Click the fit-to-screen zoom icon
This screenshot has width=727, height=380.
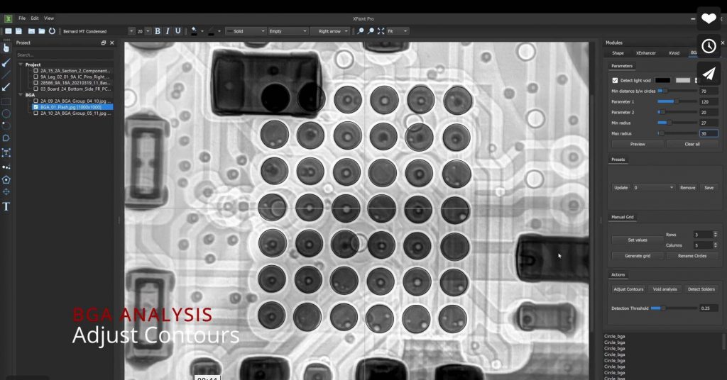(x=381, y=31)
